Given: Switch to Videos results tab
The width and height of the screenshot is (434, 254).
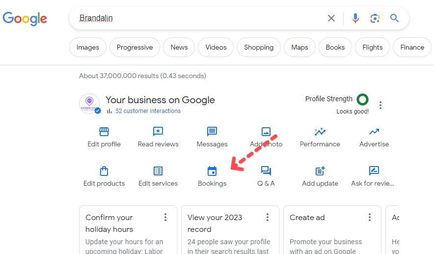Looking at the screenshot, I should point(216,47).
